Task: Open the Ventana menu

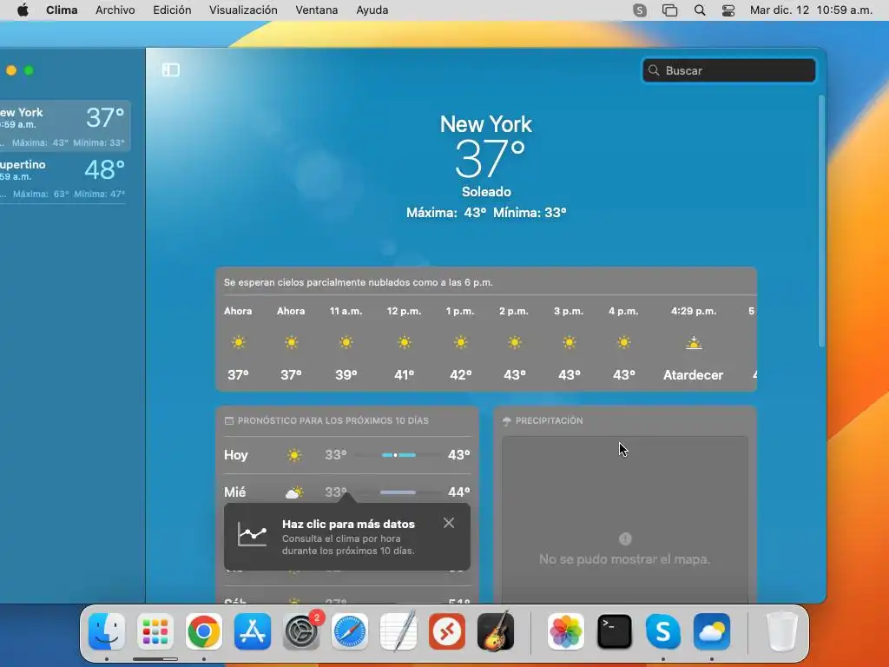Action: (x=316, y=10)
